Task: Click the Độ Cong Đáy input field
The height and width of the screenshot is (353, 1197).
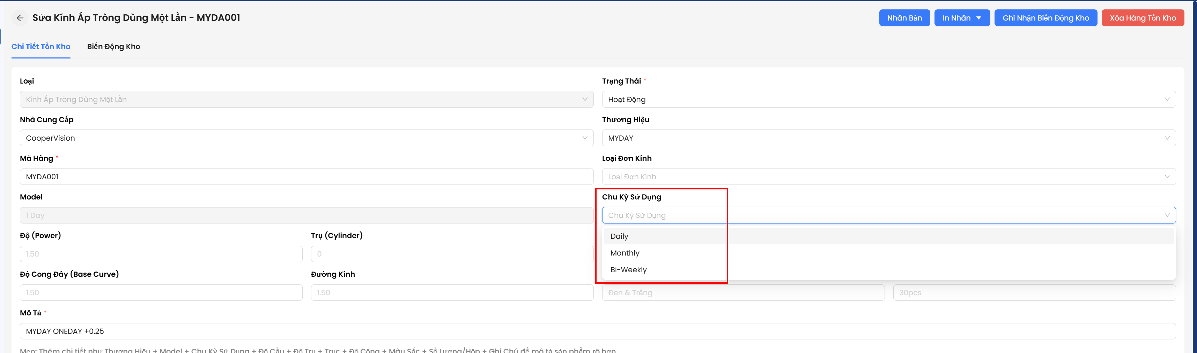Action: 161,293
